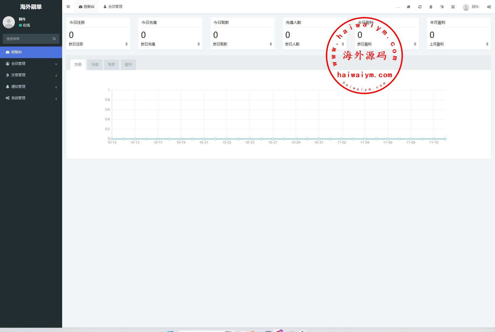Open settings via top-right gears icon
Image resolution: width=495 pixels, height=332 pixels.
tap(489, 7)
